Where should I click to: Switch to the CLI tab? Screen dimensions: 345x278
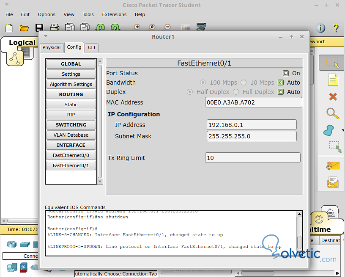click(x=91, y=47)
